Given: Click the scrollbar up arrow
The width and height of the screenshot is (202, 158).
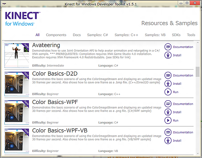Looking at the screenshot, I should 198,43.
